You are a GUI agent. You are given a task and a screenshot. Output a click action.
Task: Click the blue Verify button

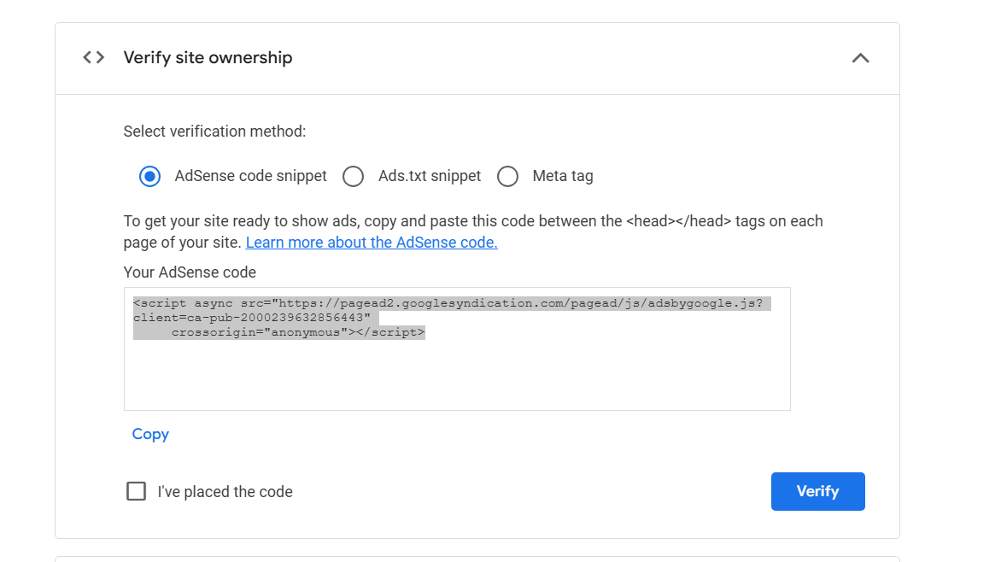817,491
